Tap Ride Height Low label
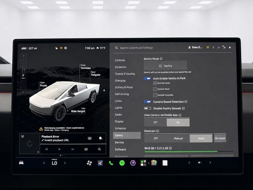Screen dimensions: 253x190 click(78, 110)
